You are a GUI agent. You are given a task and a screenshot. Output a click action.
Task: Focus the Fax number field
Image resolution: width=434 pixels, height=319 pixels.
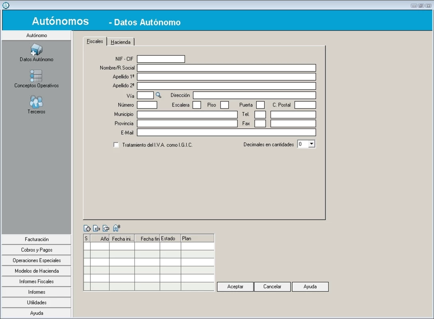[x=293, y=124]
